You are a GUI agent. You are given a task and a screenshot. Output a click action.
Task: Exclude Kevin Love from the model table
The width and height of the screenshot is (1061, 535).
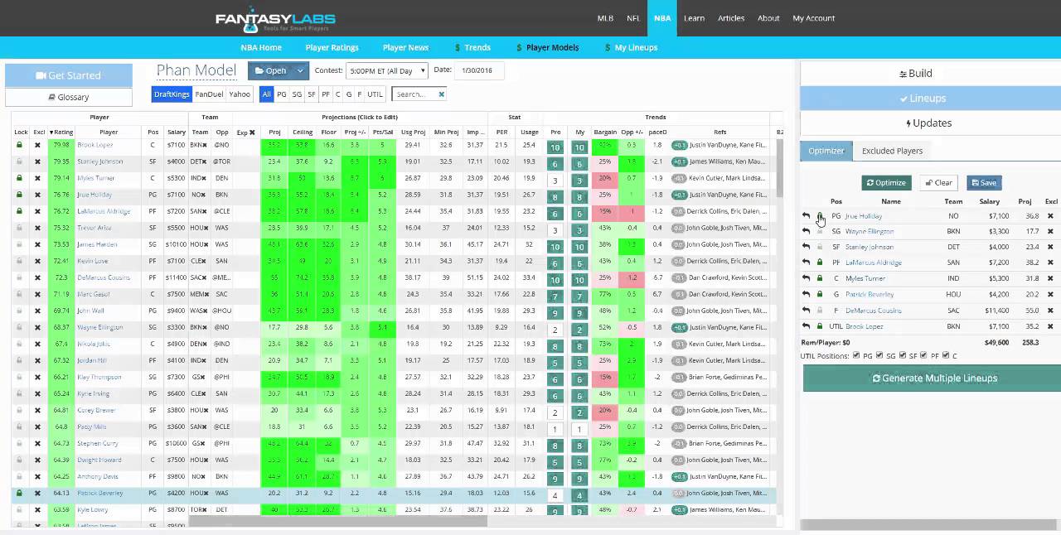pyautogui.click(x=37, y=261)
